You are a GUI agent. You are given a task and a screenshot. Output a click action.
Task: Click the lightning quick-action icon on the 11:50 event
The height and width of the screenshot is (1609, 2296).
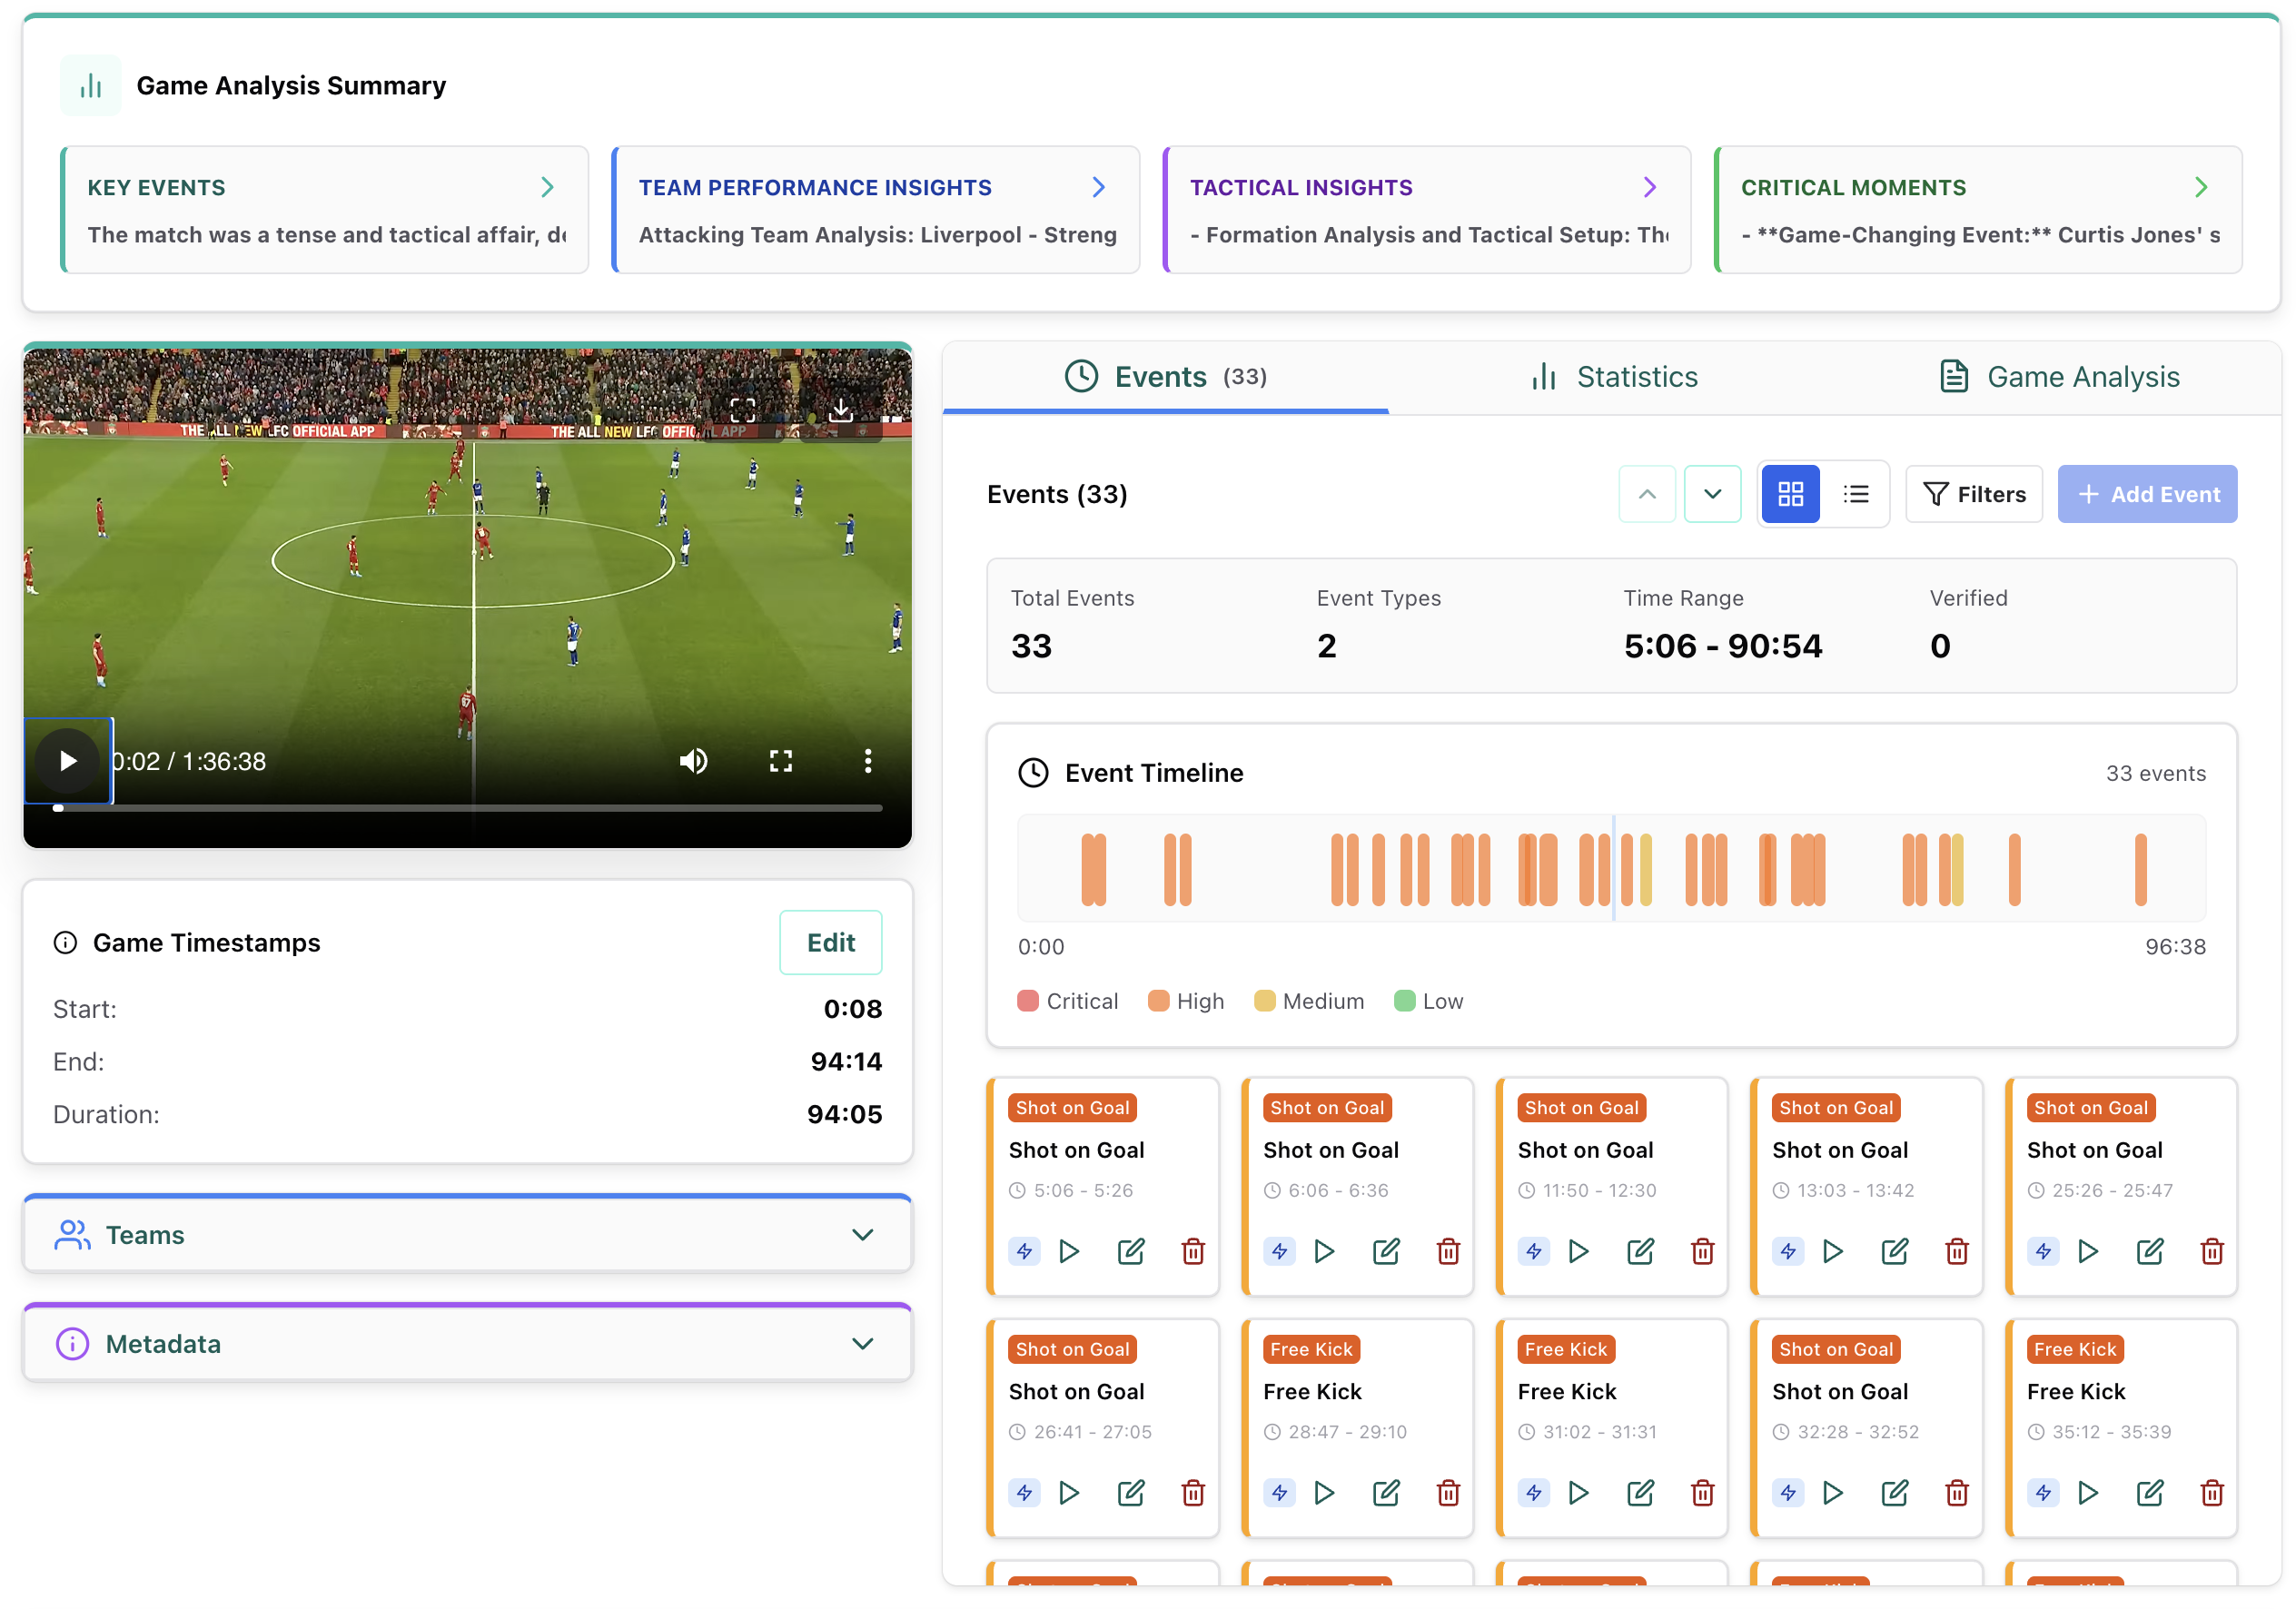[1534, 1251]
